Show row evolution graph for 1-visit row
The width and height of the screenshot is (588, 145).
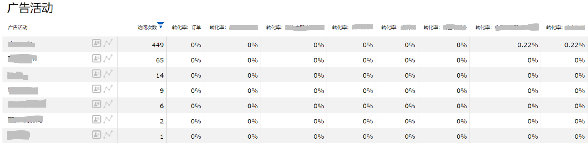[x=108, y=135]
